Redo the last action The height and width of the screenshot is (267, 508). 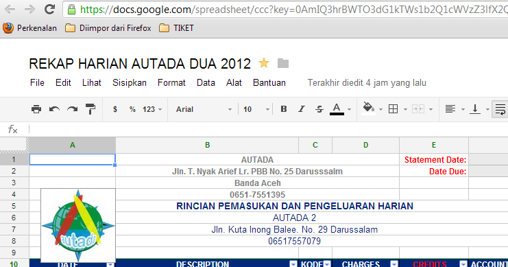point(72,109)
